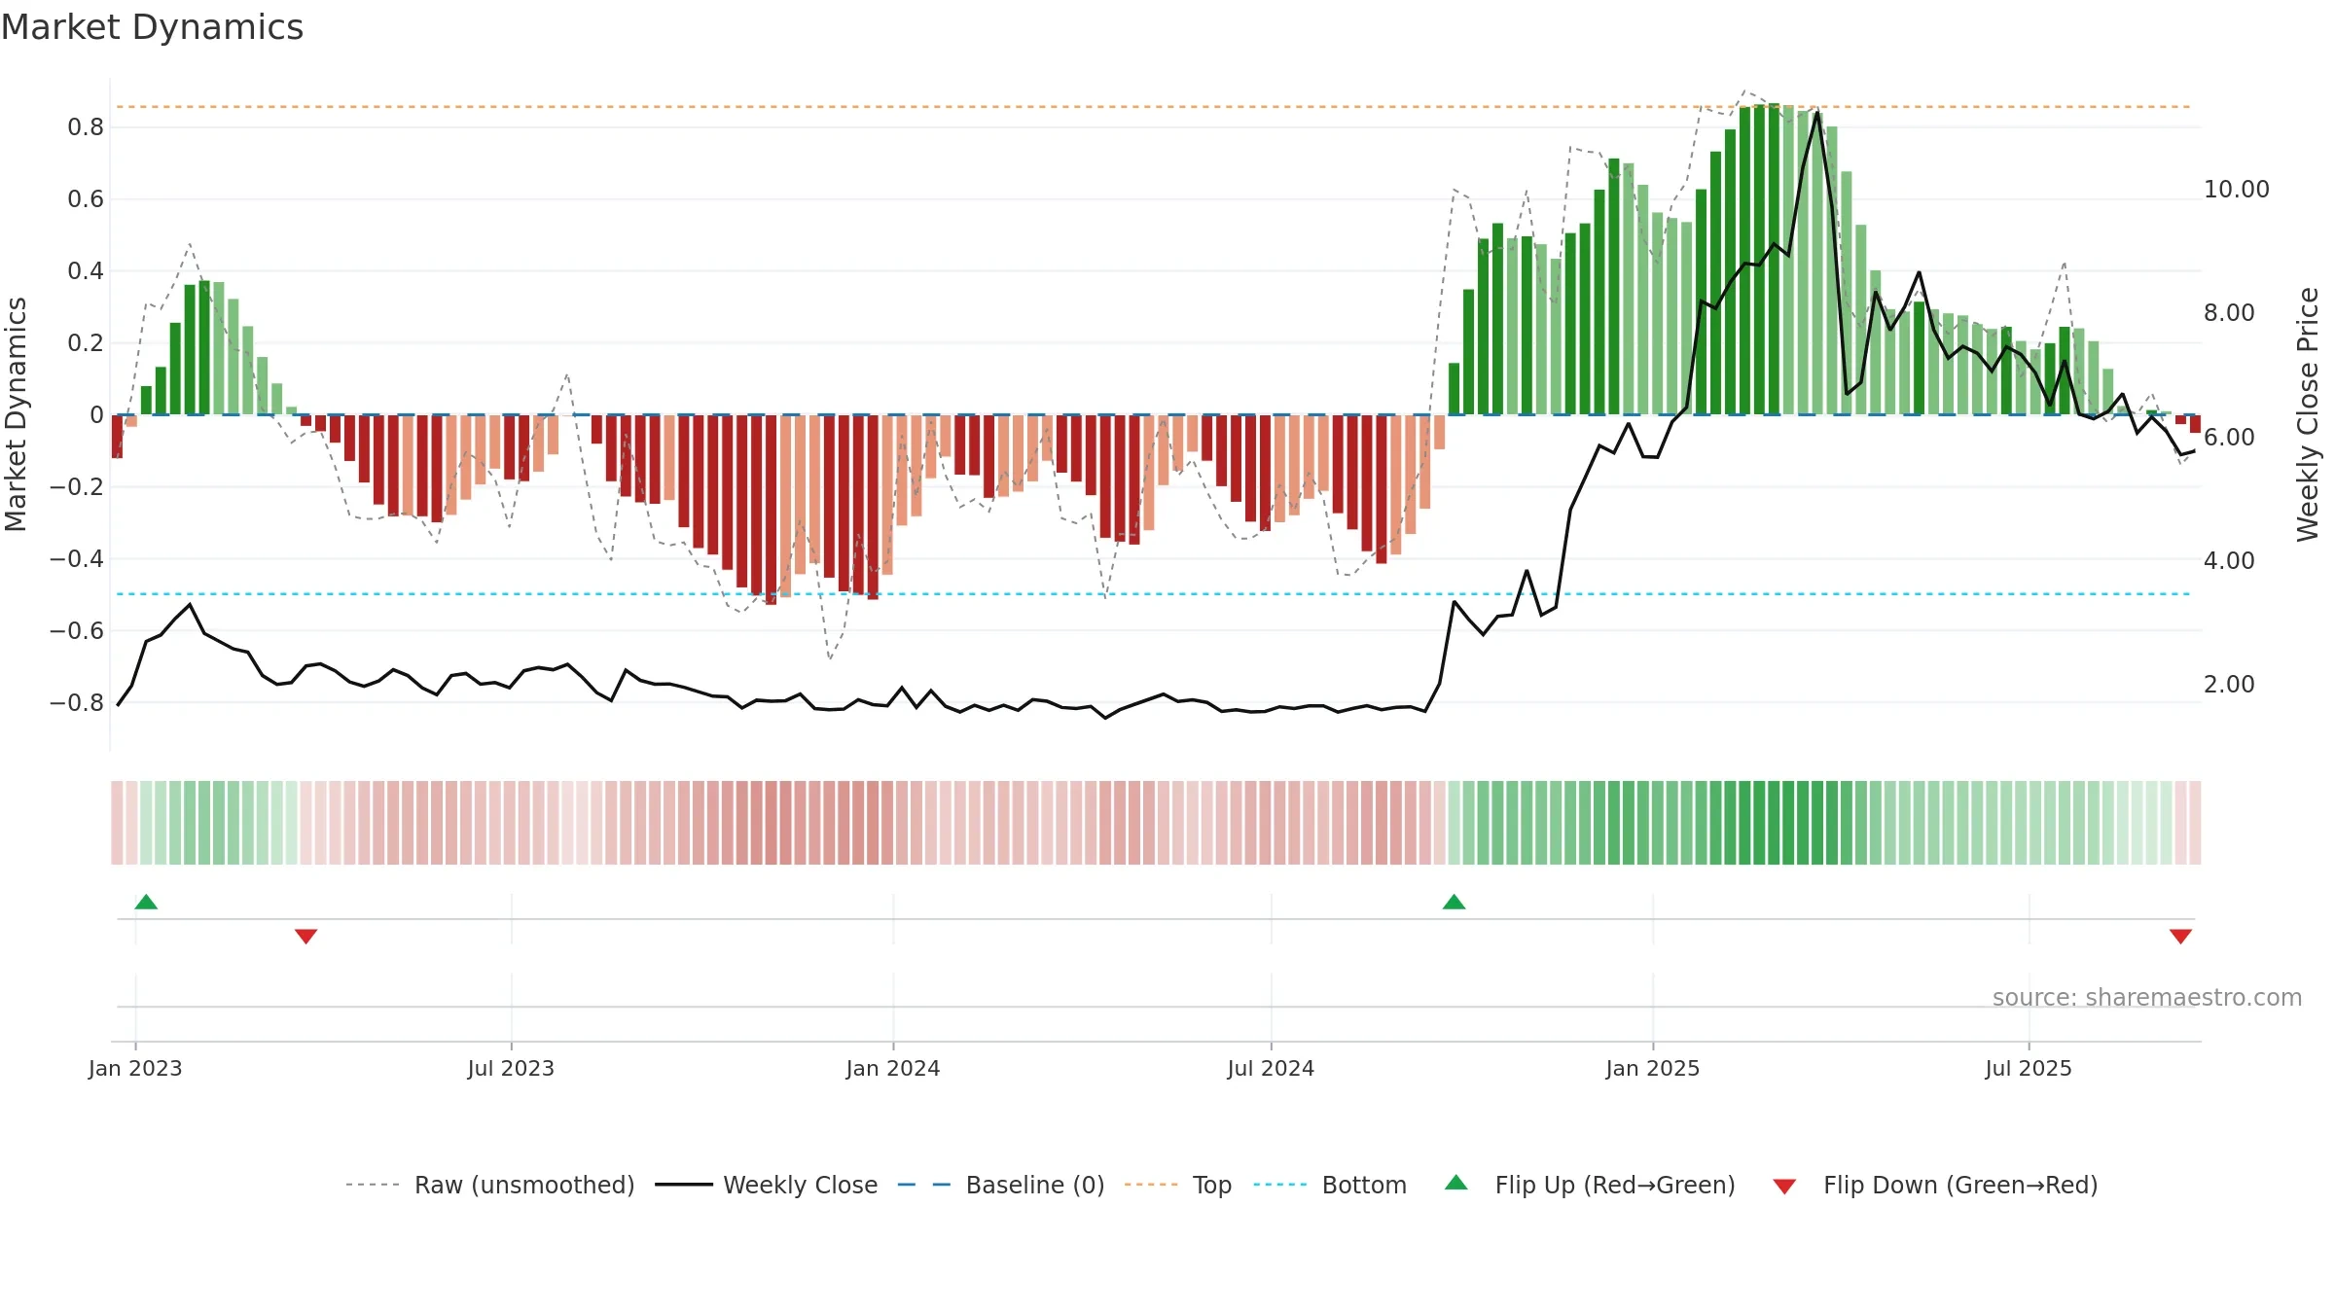Toggle the Top legend entry
This screenshot has width=2335, height=1313.
[1178, 1185]
